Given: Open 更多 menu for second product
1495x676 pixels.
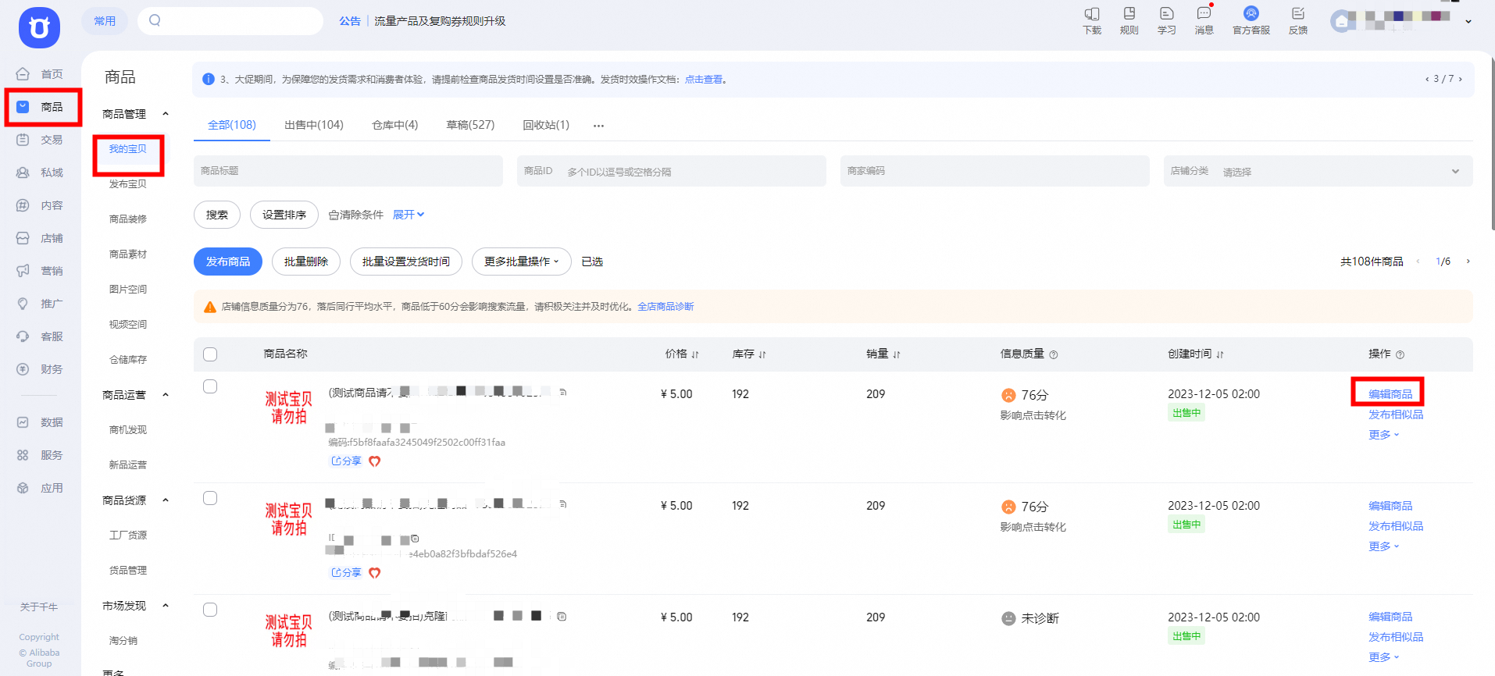Looking at the screenshot, I should tap(1384, 546).
